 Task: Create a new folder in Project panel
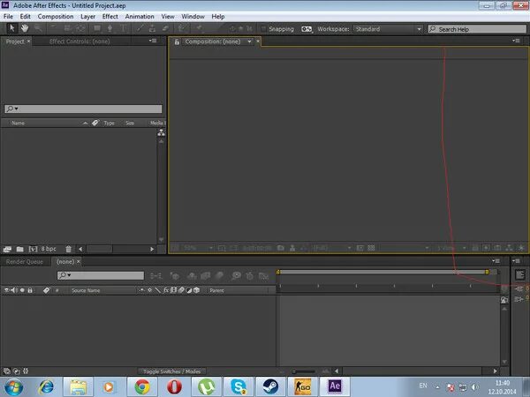coord(20,249)
